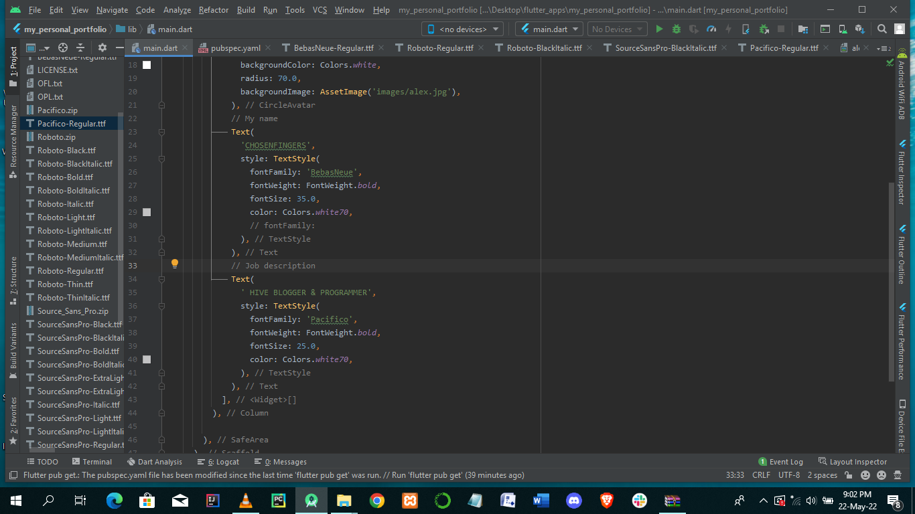The width and height of the screenshot is (915, 514).
Task: Click the white color swatch at line 18
Action: 147,65
